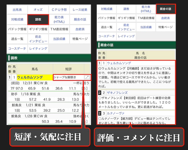Open the 出馬表 tab
This screenshot has width=188, height=150.
pyautogui.click(x=17, y=10)
